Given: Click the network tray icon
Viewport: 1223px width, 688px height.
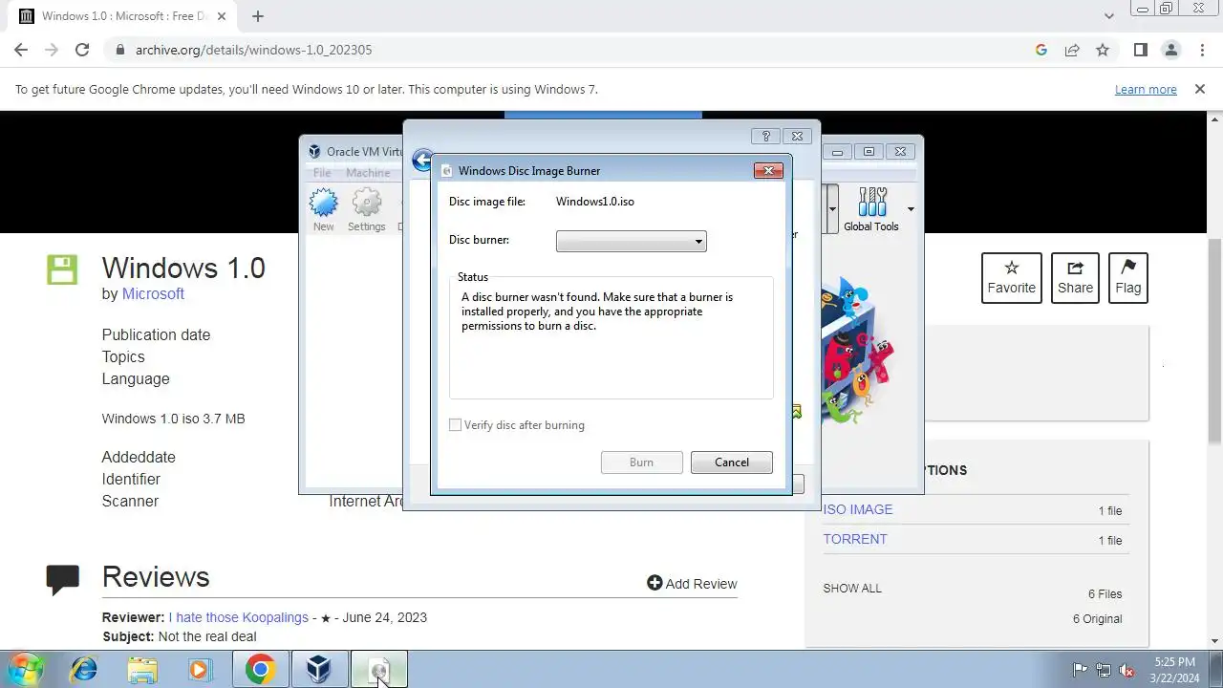Looking at the screenshot, I should (x=1104, y=670).
